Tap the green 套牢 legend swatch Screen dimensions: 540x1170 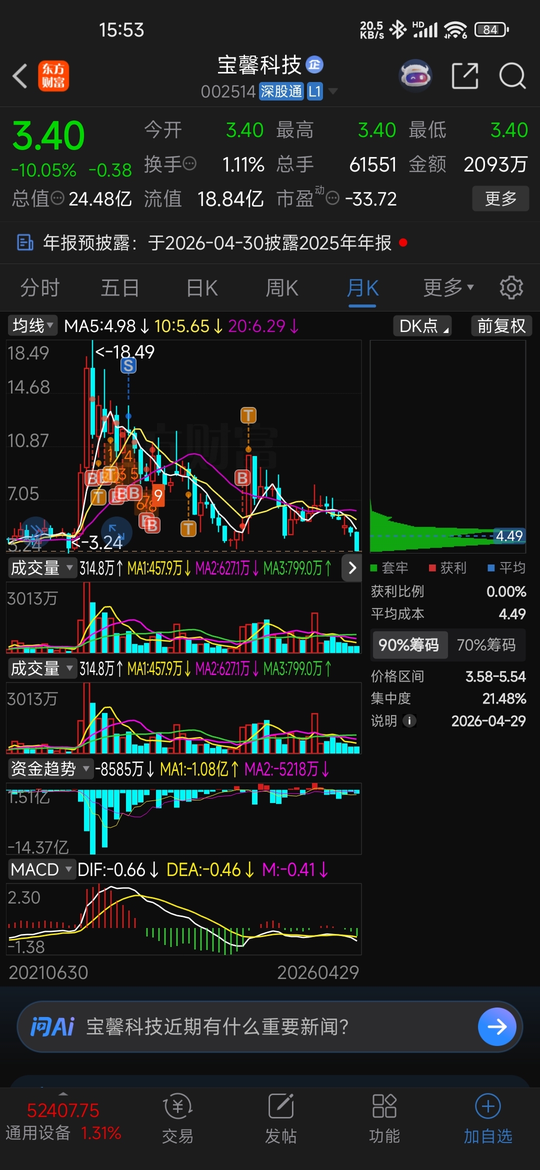pos(373,568)
